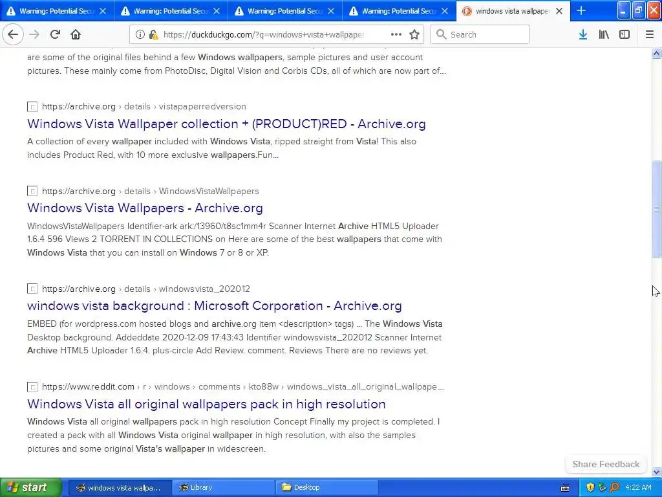Screen dimensions: 662x497
Task: Reload the current page
Action: [55, 34]
